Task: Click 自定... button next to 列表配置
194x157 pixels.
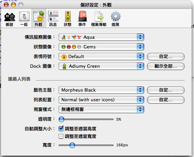Action: pyautogui.click(x=166, y=100)
